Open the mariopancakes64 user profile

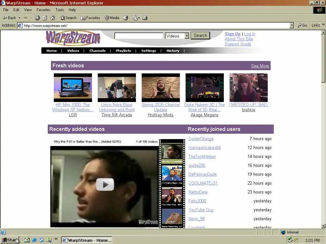coord(205,148)
